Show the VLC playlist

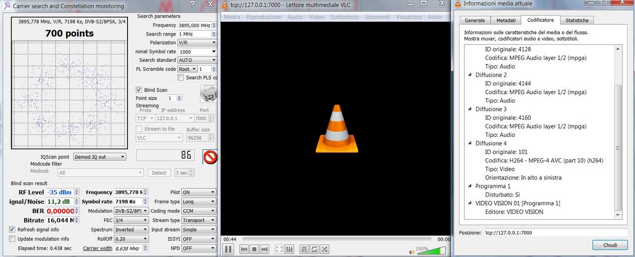(x=305, y=249)
